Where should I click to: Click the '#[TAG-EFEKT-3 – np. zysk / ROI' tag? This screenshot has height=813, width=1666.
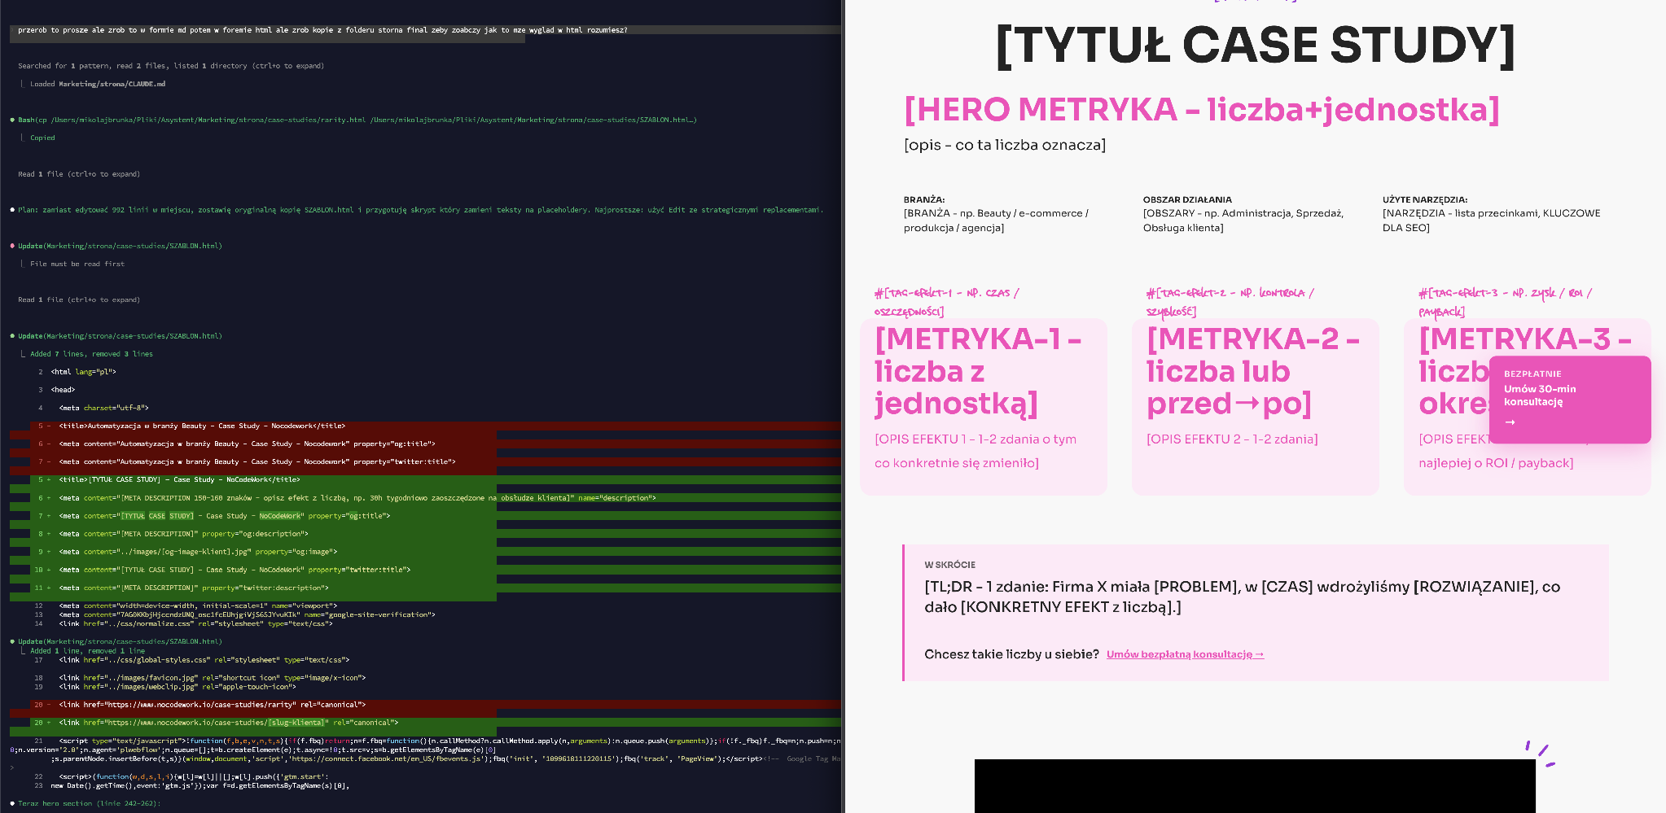pos(1505,302)
